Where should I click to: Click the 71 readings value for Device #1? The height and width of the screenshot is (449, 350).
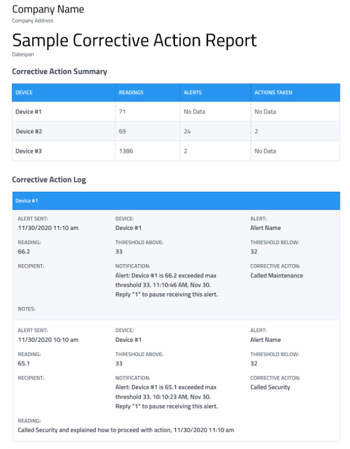122,112
